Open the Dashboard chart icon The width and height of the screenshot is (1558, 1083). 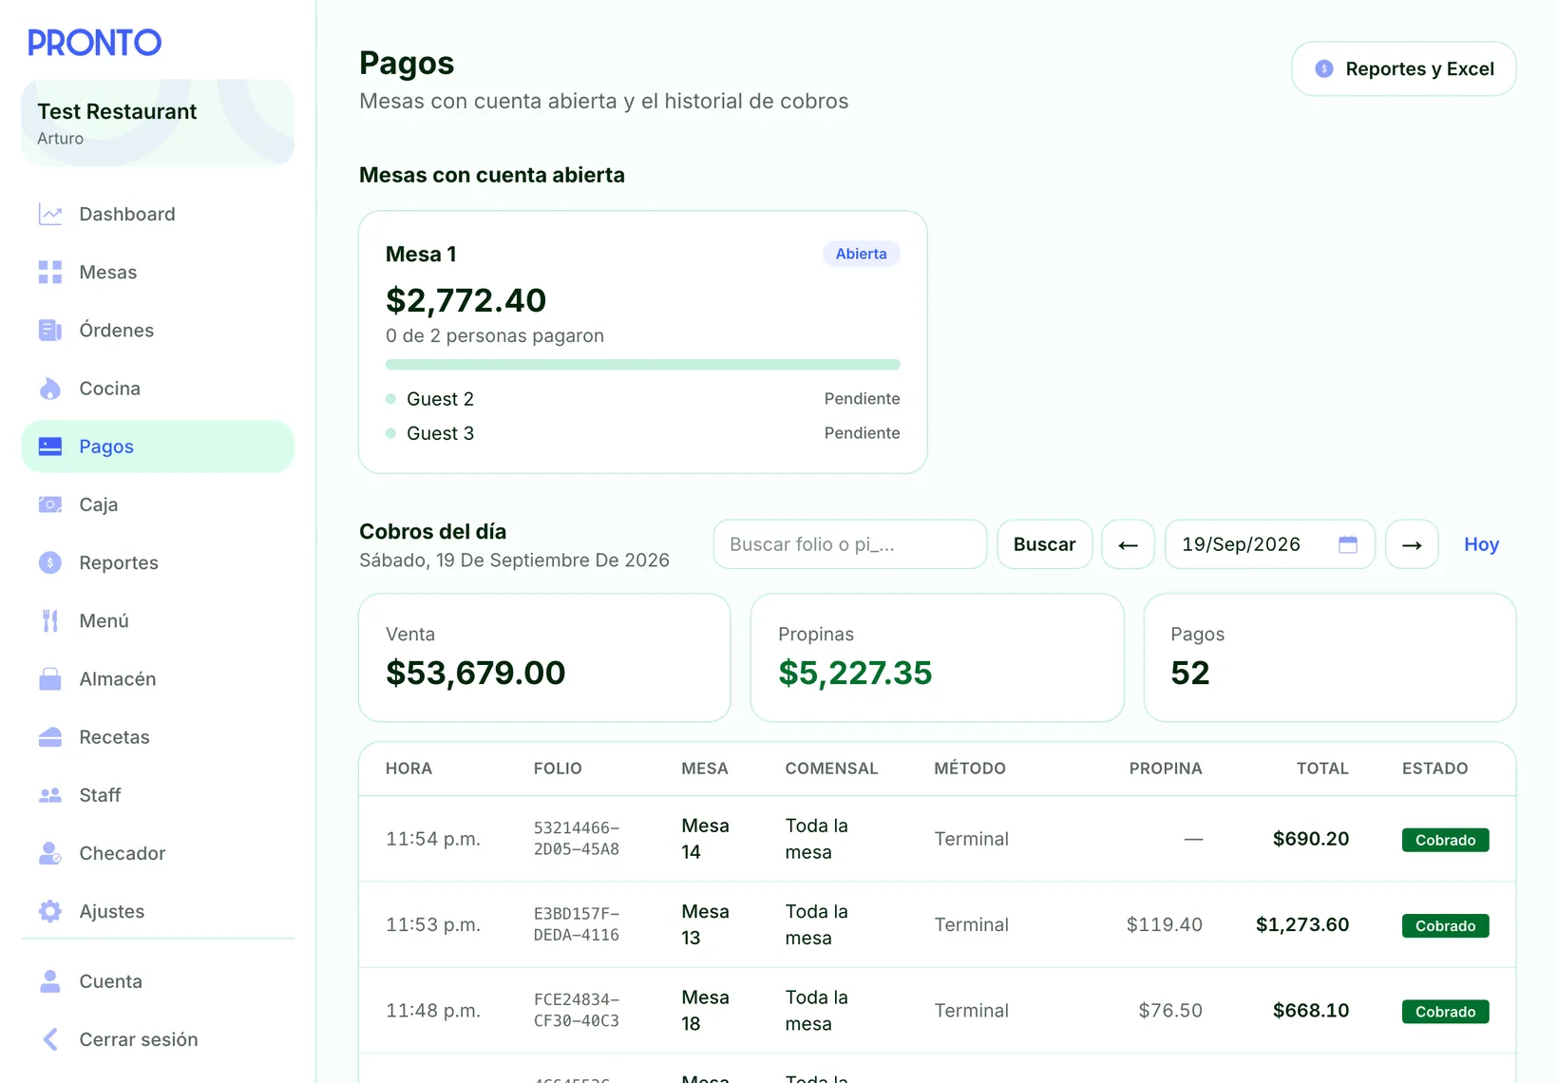(50, 215)
